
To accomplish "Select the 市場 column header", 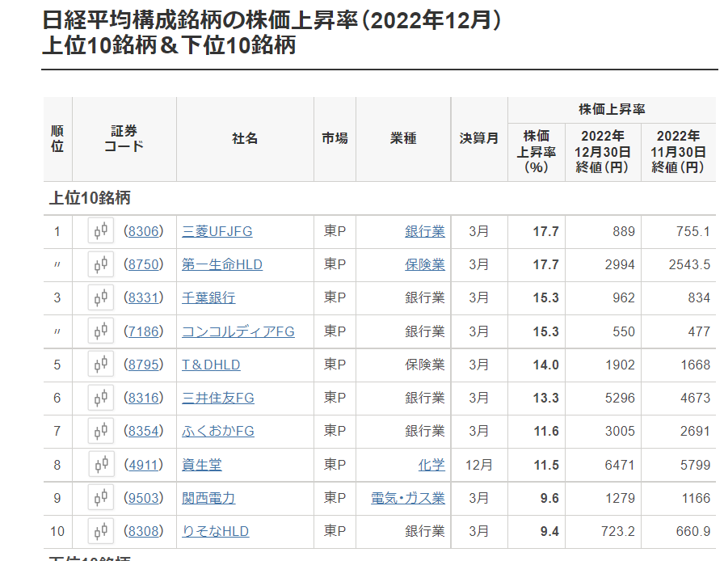I will tap(335, 138).
